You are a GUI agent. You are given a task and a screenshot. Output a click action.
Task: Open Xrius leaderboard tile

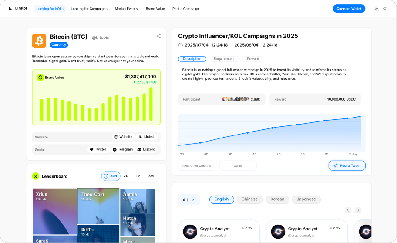55,211
